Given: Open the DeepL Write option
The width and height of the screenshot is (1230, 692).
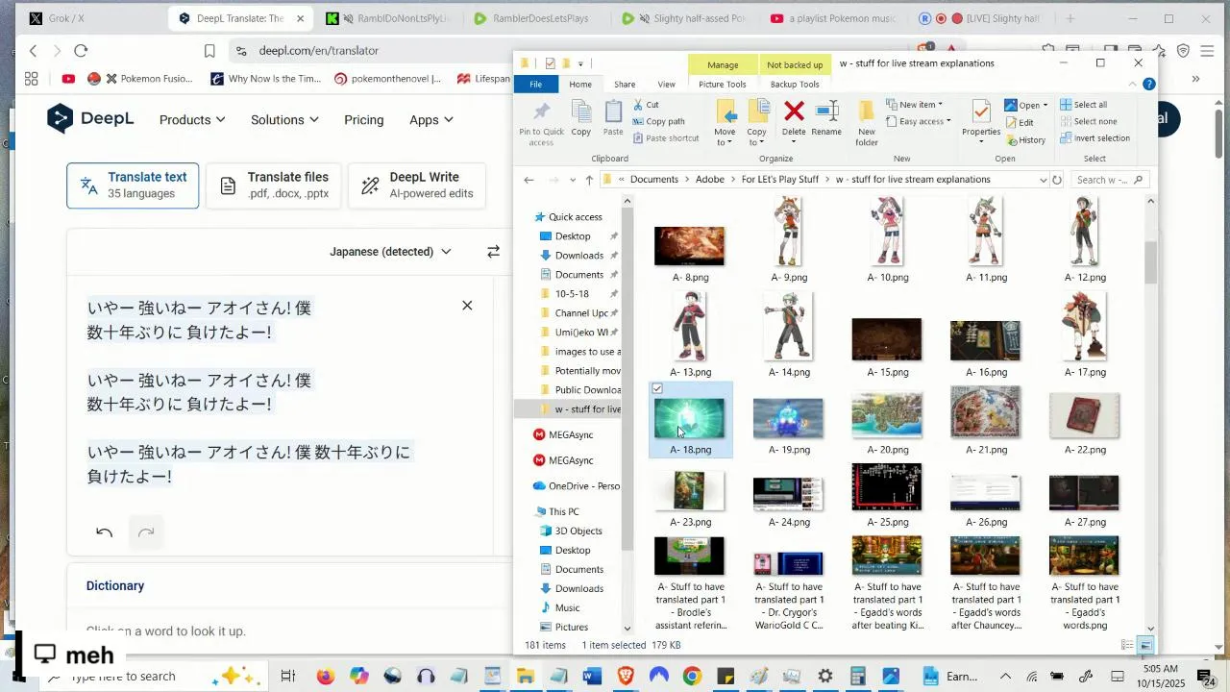Looking at the screenshot, I should pos(417,185).
